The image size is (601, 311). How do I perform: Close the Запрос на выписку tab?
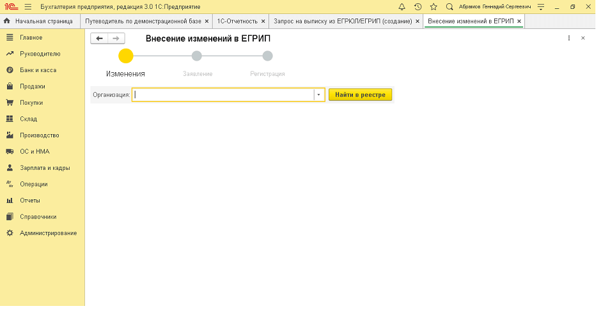coord(418,22)
